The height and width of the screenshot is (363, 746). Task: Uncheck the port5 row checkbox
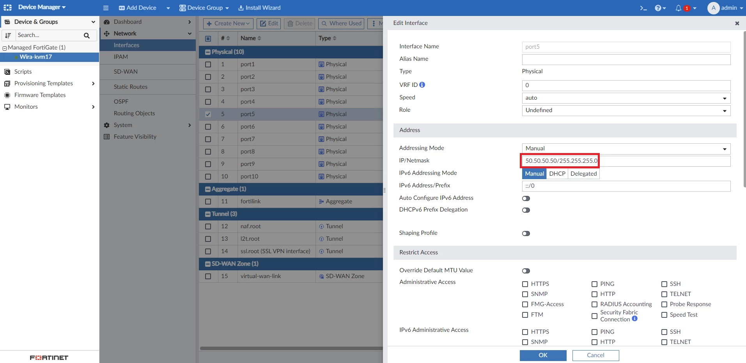coord(208,115)
